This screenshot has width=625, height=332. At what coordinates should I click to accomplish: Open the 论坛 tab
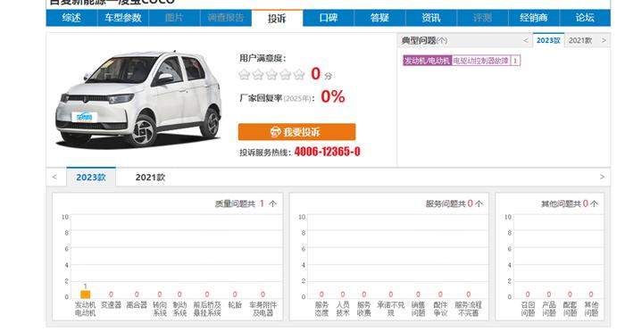coord(585,18)
